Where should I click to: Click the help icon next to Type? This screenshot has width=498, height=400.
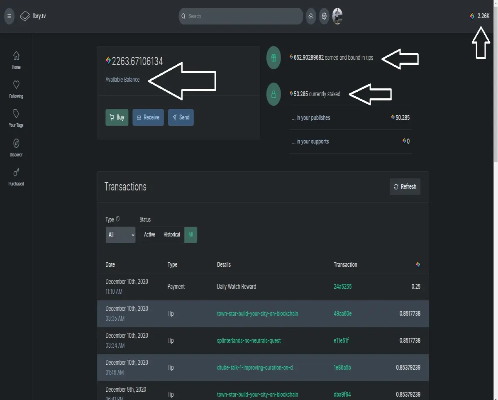(118, 219)
